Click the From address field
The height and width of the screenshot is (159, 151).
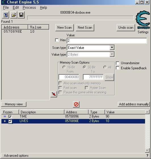69,77
